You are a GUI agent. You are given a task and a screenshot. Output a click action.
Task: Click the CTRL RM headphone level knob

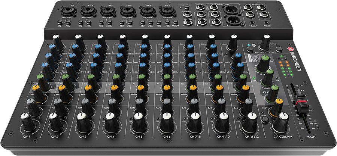point(281,122)
